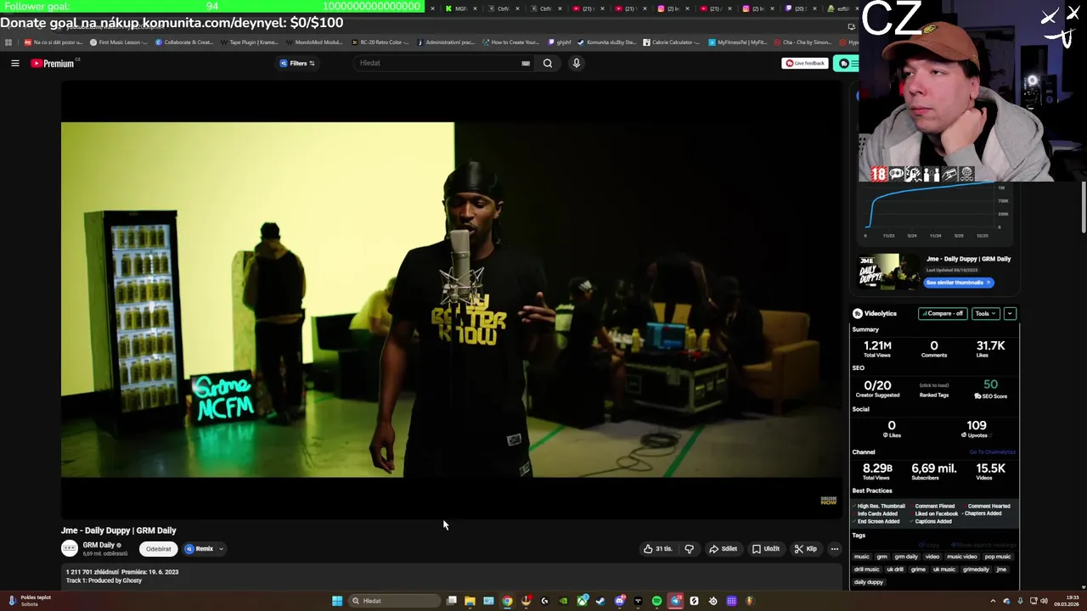
Task: Select the 'pop music' tag chip
Action: pos(998,557)
